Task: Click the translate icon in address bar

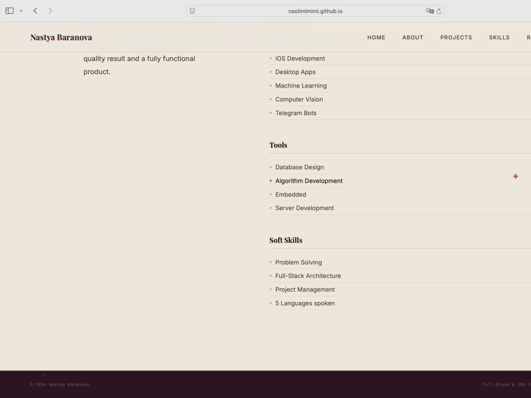Action: [430, 11]
